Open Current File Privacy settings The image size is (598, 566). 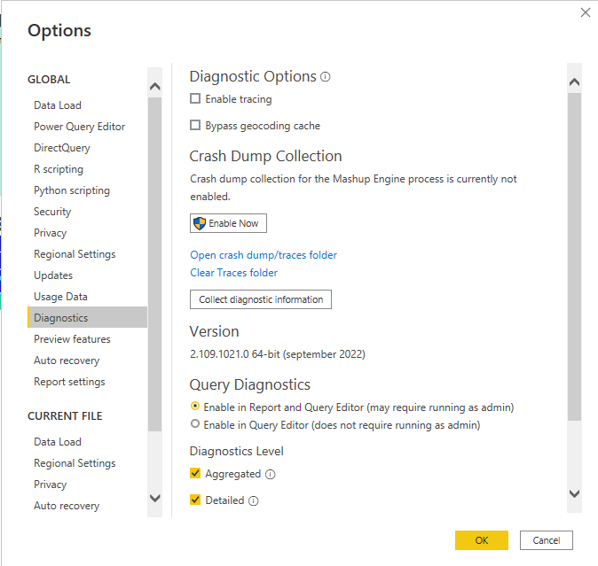[x=50, y=485]
